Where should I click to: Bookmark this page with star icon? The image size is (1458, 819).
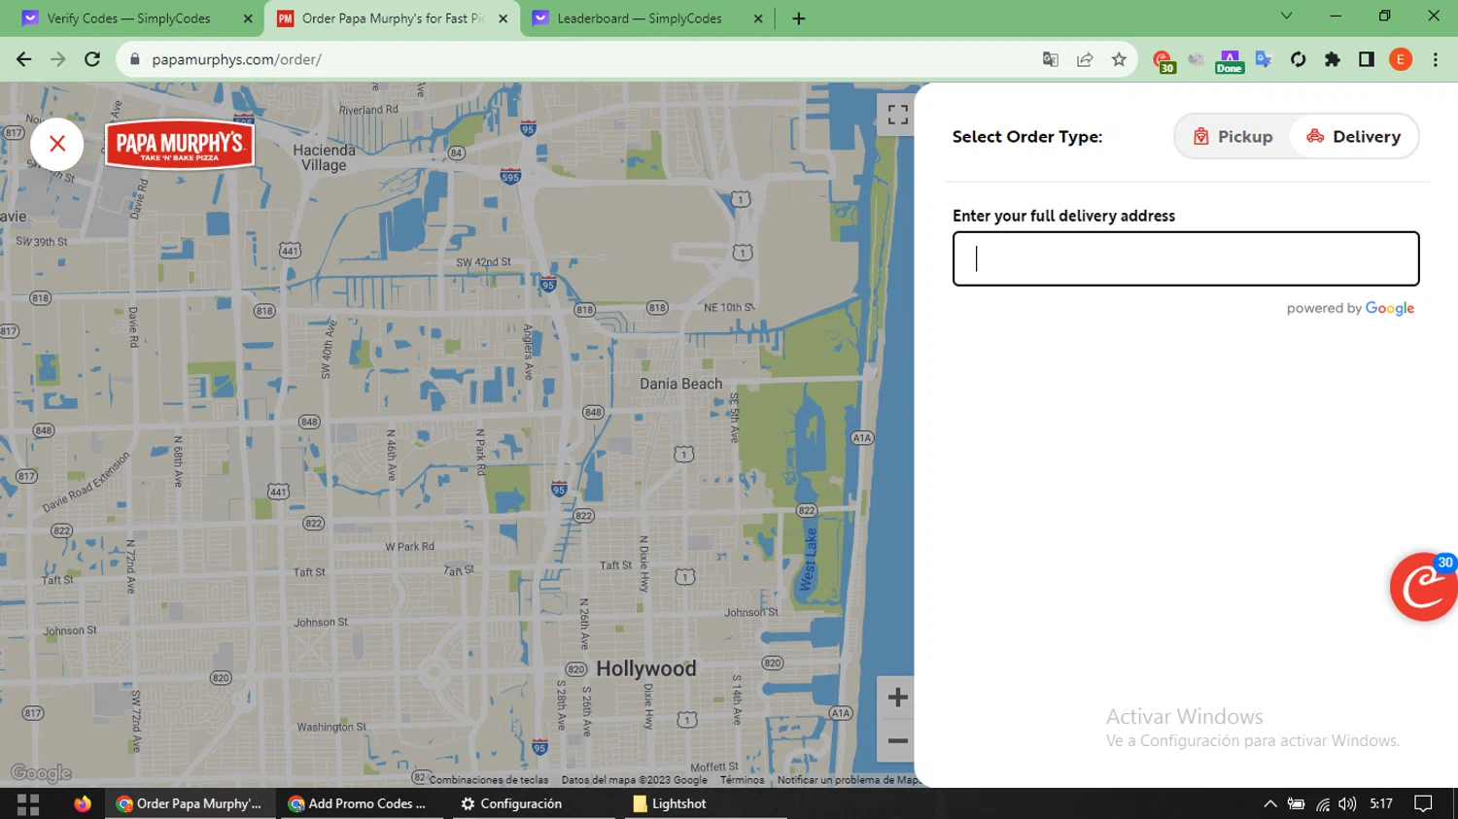click(1119, 59)
